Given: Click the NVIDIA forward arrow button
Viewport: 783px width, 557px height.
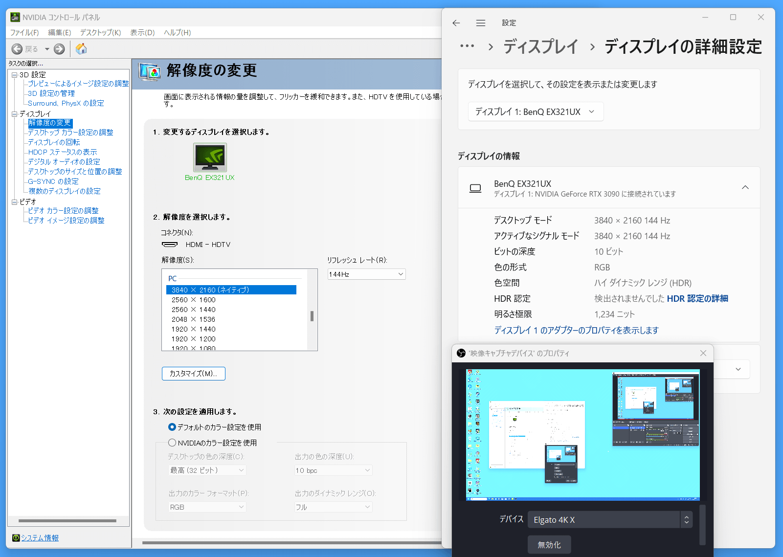Looking at the screenshot, I should pos(59,49).
